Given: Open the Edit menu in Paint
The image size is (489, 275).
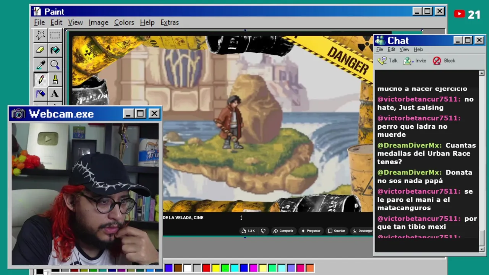Looking at the screenshot, I should coord(56,23).
